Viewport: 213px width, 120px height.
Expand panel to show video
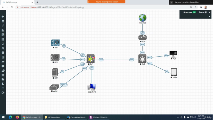187,2
